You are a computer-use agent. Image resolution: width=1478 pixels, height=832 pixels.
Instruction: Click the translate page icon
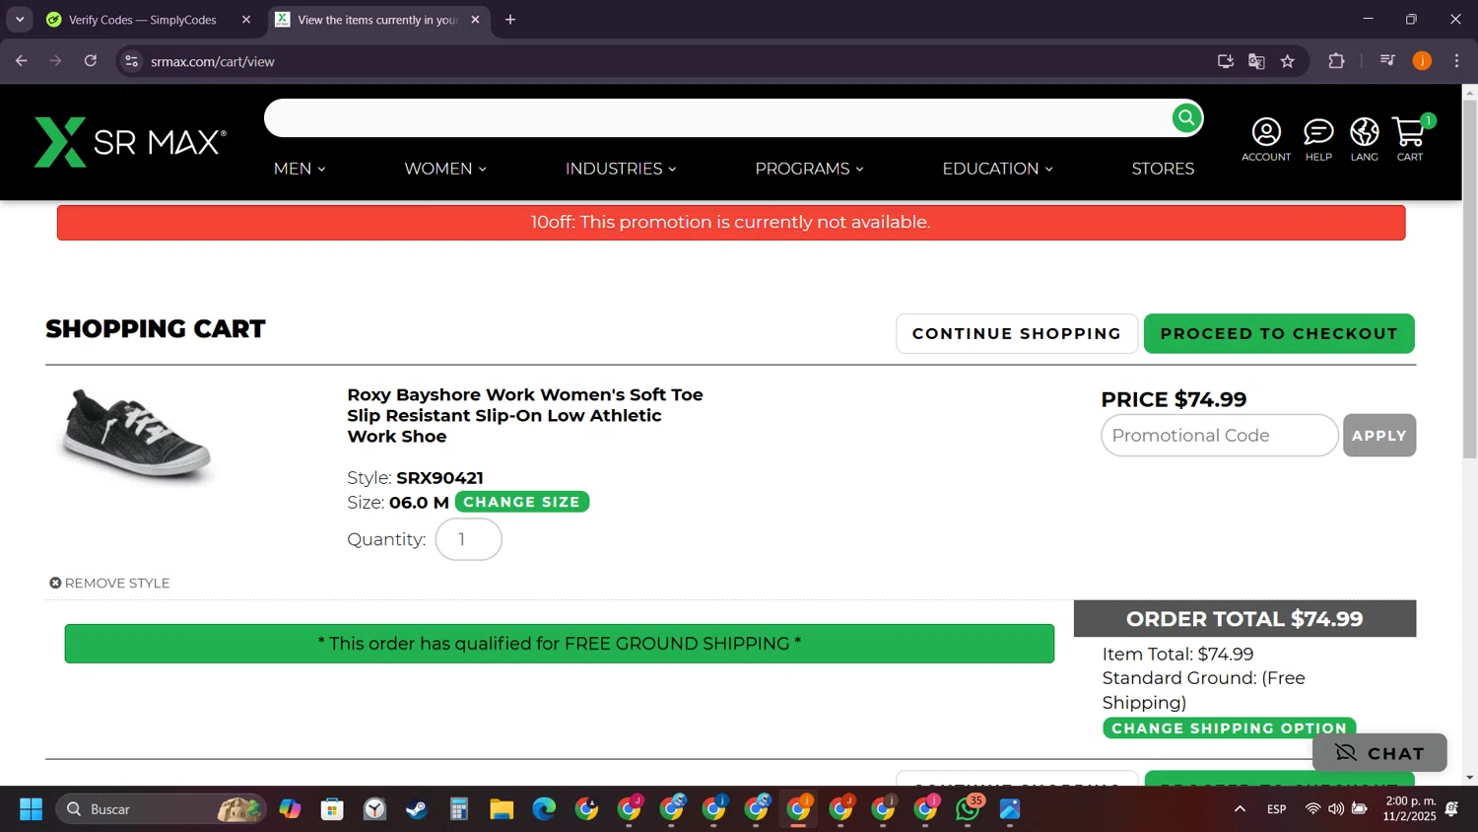[1256, 61]
